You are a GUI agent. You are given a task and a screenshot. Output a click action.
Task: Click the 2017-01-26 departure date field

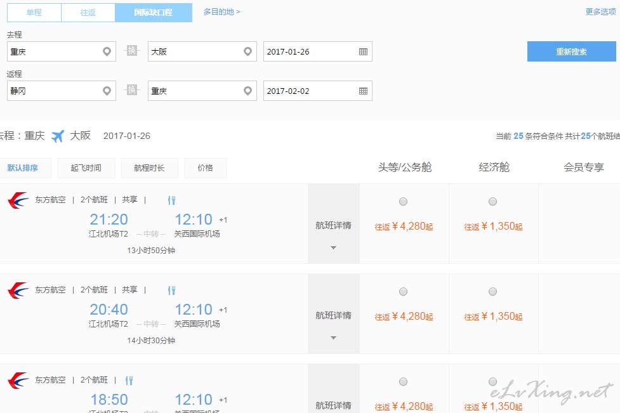tap(318, 51)
